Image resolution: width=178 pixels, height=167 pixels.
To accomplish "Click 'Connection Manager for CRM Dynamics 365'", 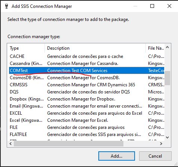I will [91, 85].
